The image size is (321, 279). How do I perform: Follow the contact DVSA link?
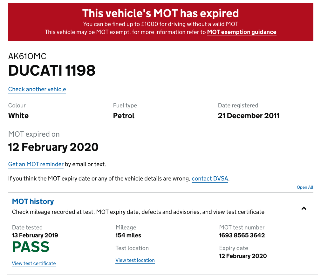click(210, 179)
